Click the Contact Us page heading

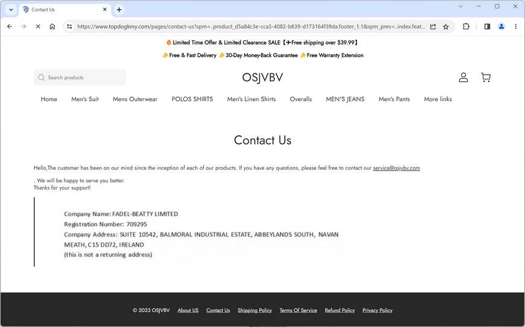tap(263, 140)
